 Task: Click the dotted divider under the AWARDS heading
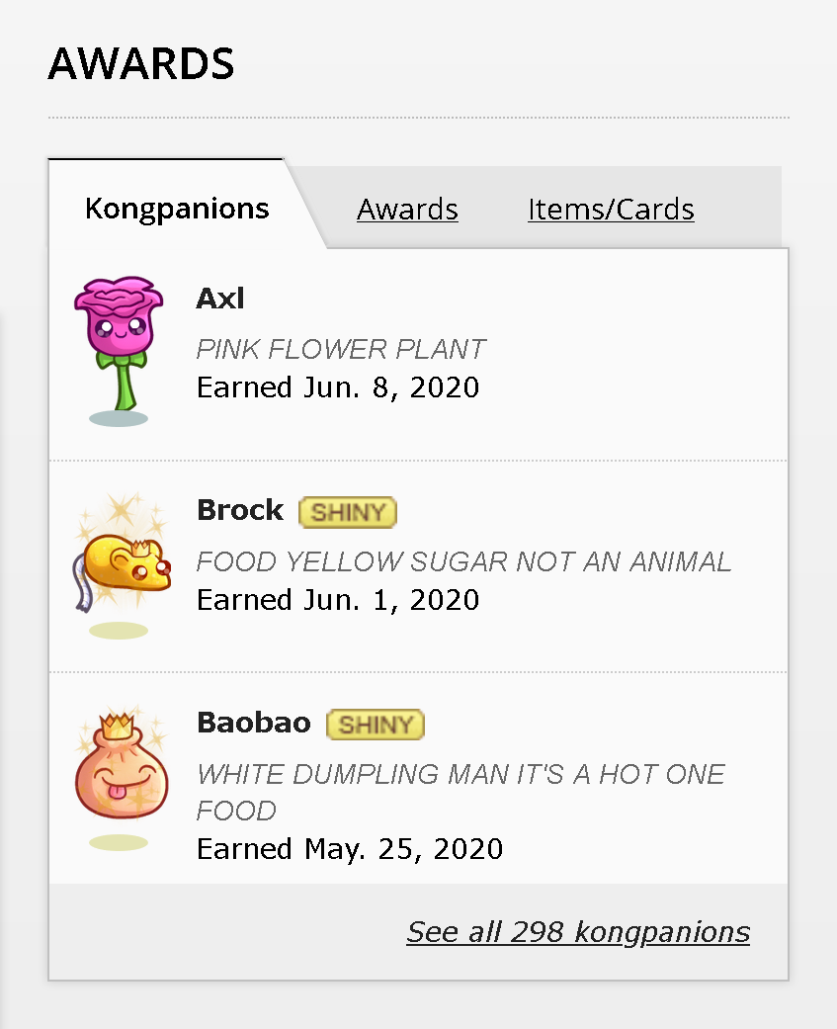coord(418,119)
